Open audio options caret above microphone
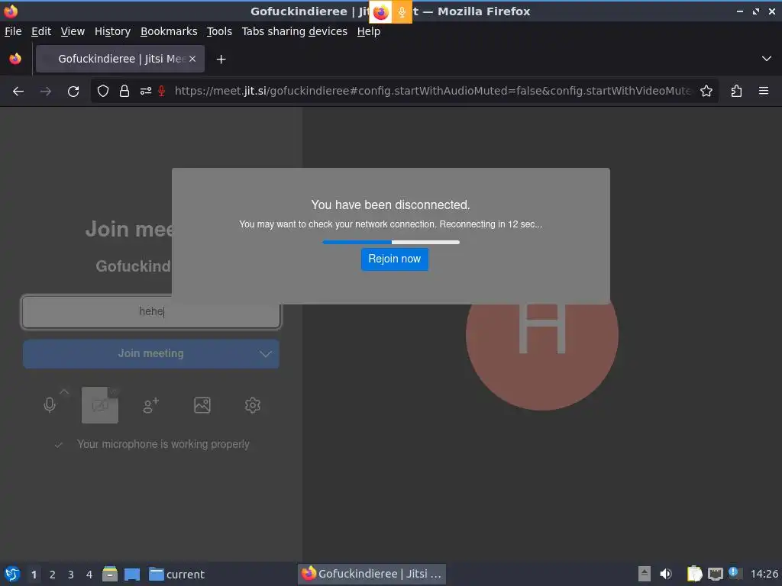 click(x=64, y=392)
